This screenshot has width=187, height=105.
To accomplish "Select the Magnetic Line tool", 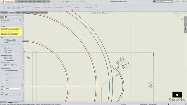I will click(x=36, y=10).
